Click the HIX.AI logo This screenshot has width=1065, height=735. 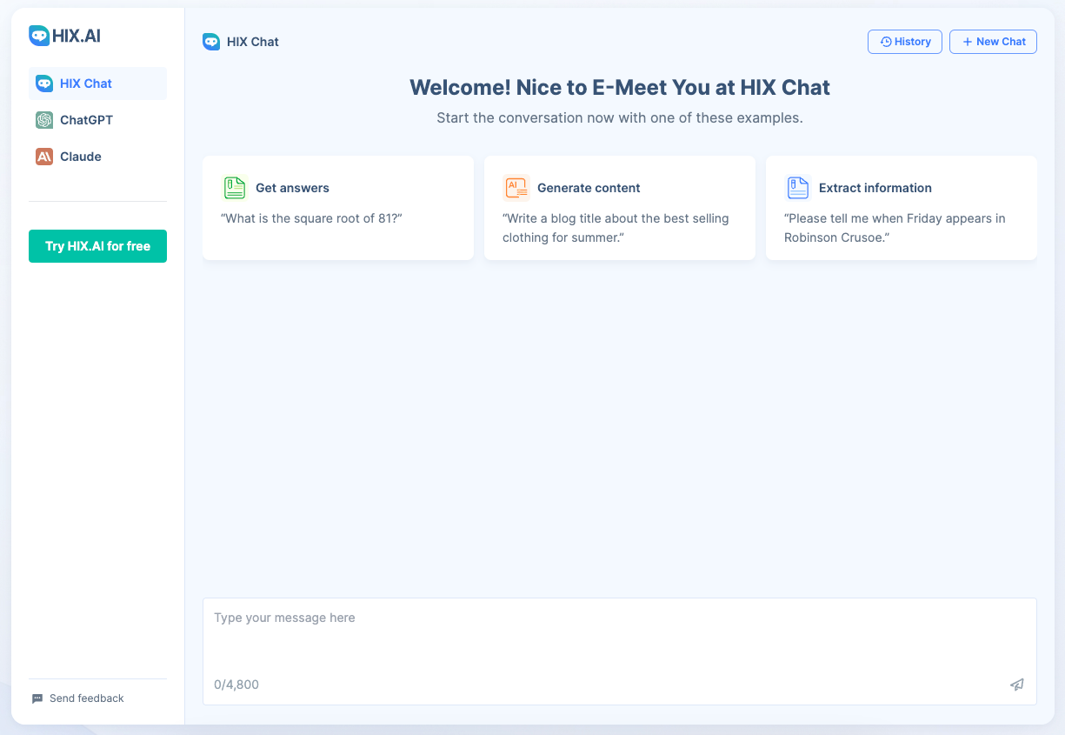[63, 36]
